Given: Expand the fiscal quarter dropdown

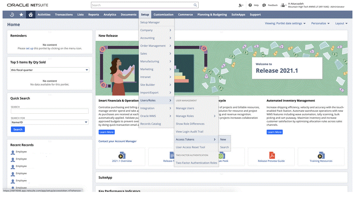Looking at the screenshot, I should 87,70.
